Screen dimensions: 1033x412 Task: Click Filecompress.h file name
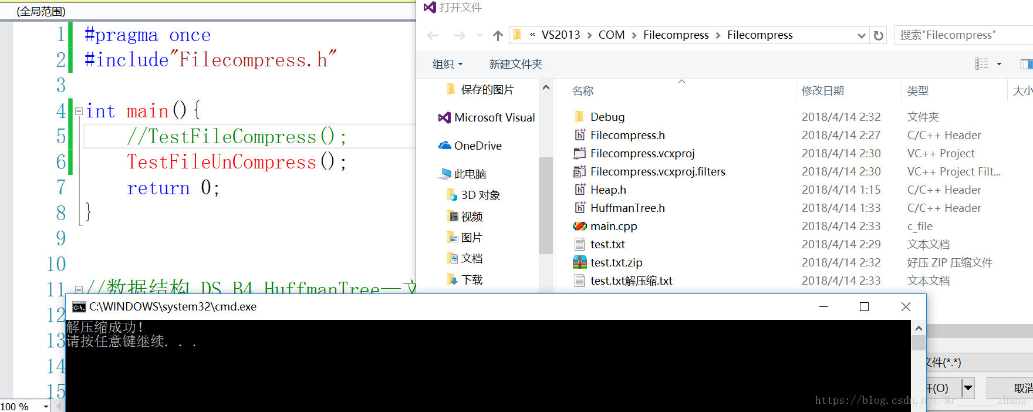[627, 135]
